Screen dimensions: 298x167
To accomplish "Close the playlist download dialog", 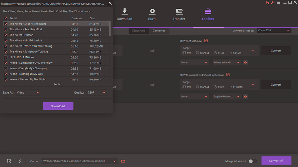I will 110,3.
